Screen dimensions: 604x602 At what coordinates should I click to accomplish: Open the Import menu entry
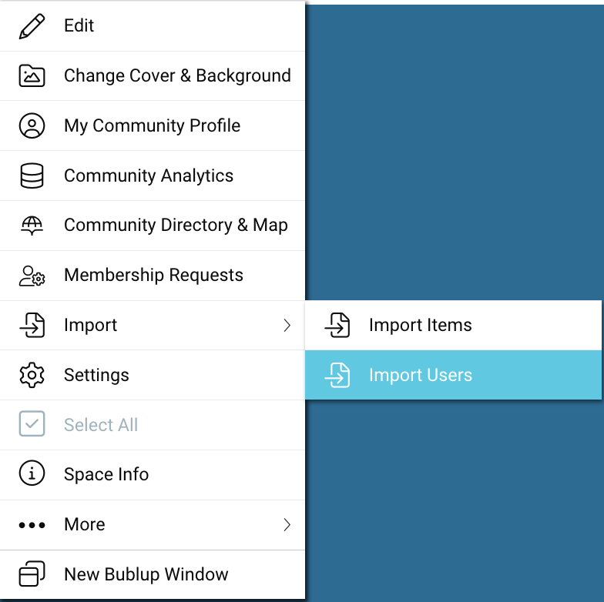(x=90, y=325)
